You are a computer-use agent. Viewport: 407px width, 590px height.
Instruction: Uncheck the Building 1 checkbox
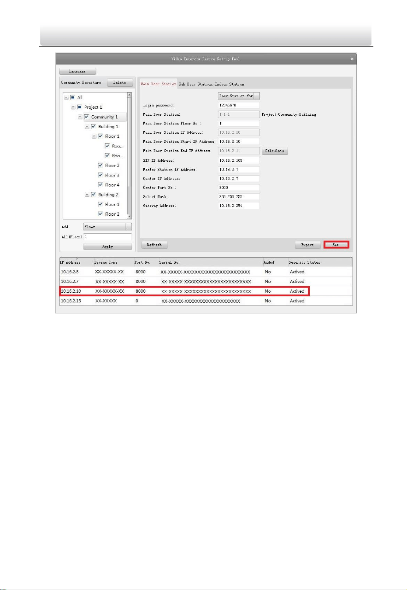93,127
